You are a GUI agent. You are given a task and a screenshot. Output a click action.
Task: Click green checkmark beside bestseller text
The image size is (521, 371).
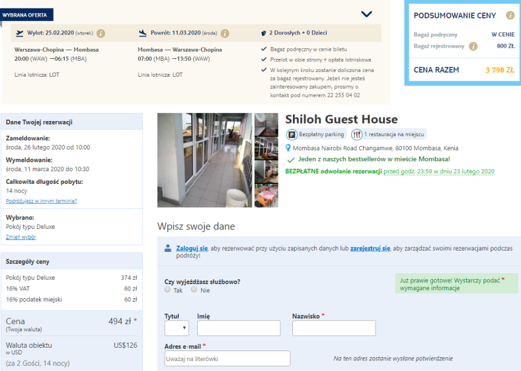pos(291,160)
